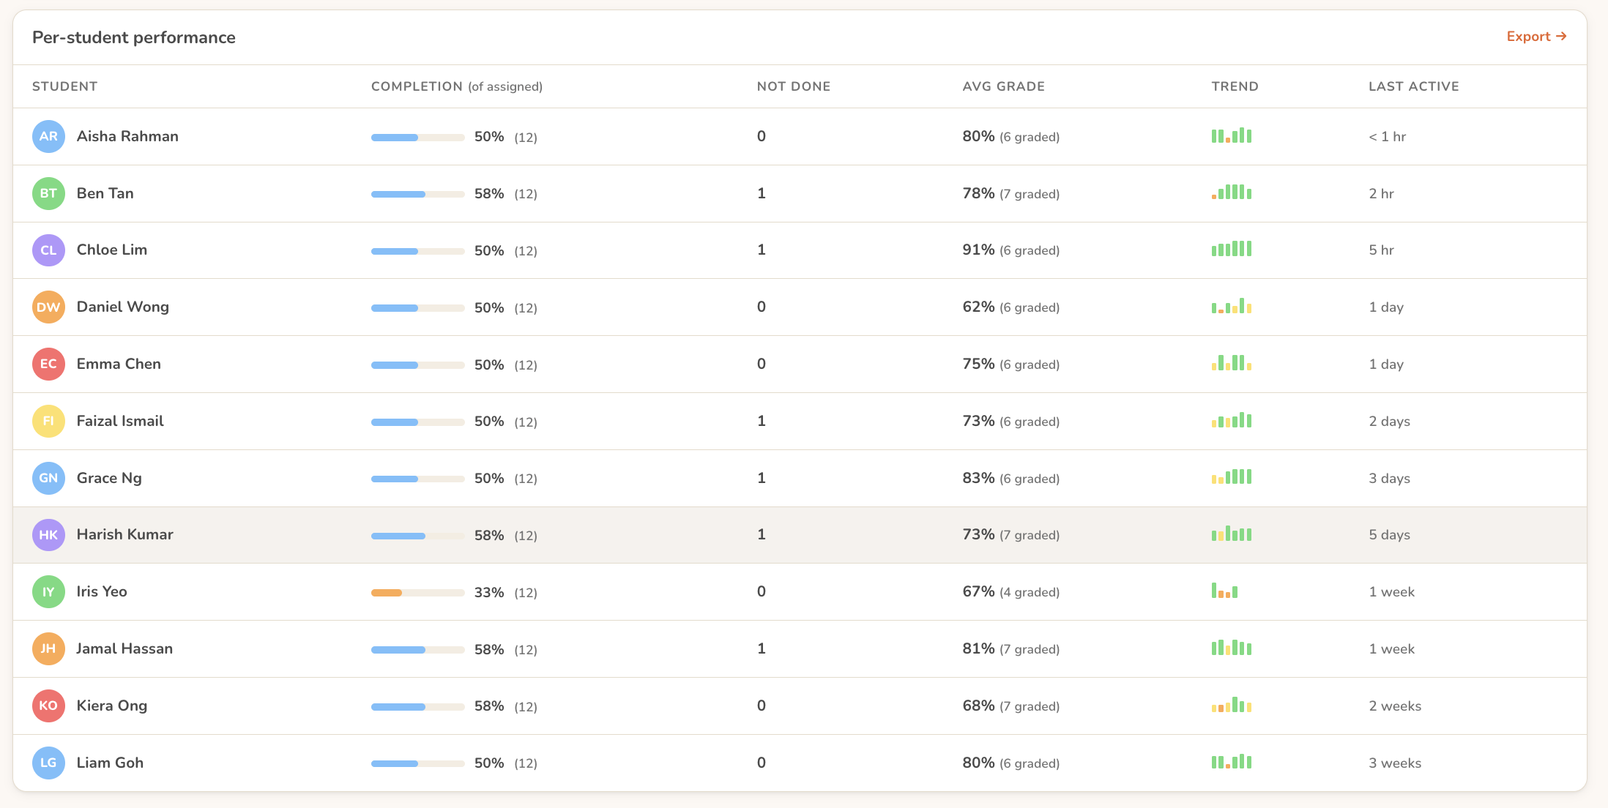Viewport: 1608px width, 808px height.
Task: Open Liam Goh's trend sparkline
Action: tap(1232, 762)
